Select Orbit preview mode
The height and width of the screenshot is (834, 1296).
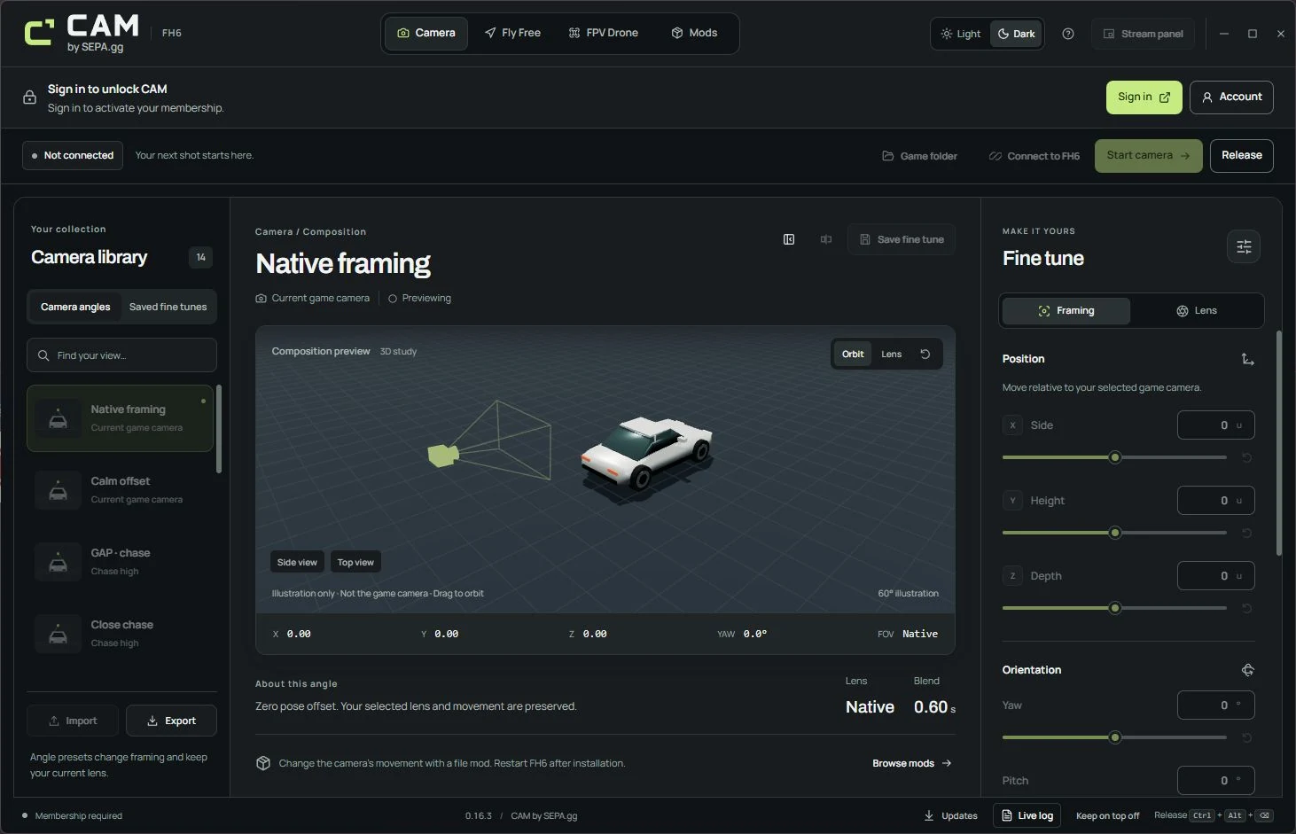pyautogui.click(x=853, y=354)
